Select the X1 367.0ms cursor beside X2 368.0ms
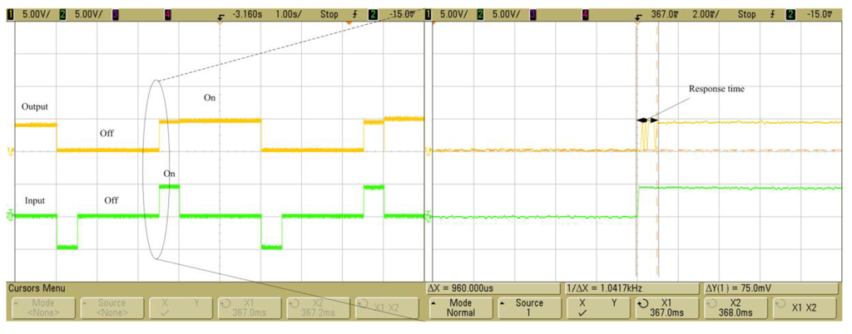The image size is (852, 334). pyautogui.click(x=666, y=307)
